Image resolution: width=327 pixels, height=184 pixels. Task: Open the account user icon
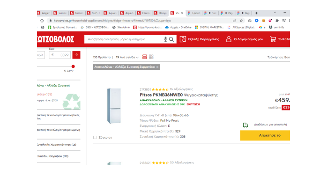point(229,39)
